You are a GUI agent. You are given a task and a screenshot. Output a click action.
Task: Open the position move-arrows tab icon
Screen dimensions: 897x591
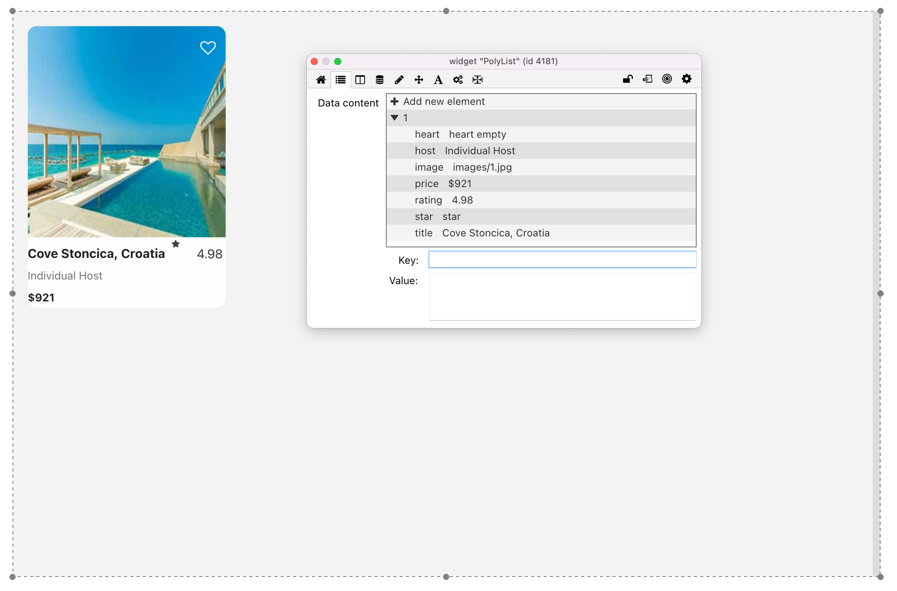pos(419,80)
